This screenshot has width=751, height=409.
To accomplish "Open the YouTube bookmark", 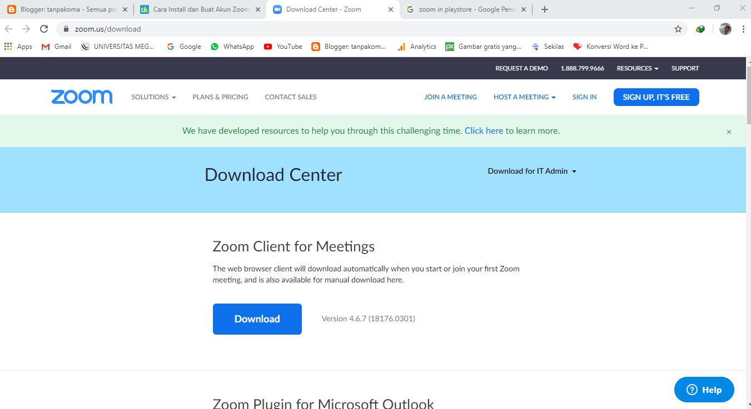I will [283, 47].
